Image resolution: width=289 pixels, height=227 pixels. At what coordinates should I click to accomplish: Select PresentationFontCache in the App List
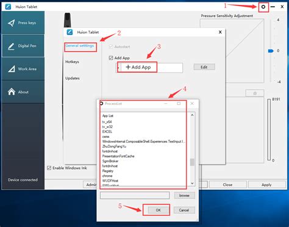point(118,156)
